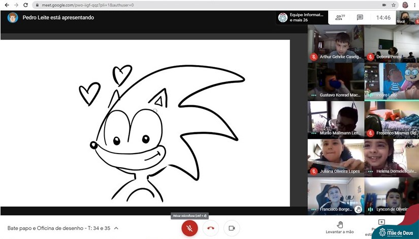Raise hand with Levantar a mão
419x239 pixels.
pyautogui.click(x=340, y=227)
